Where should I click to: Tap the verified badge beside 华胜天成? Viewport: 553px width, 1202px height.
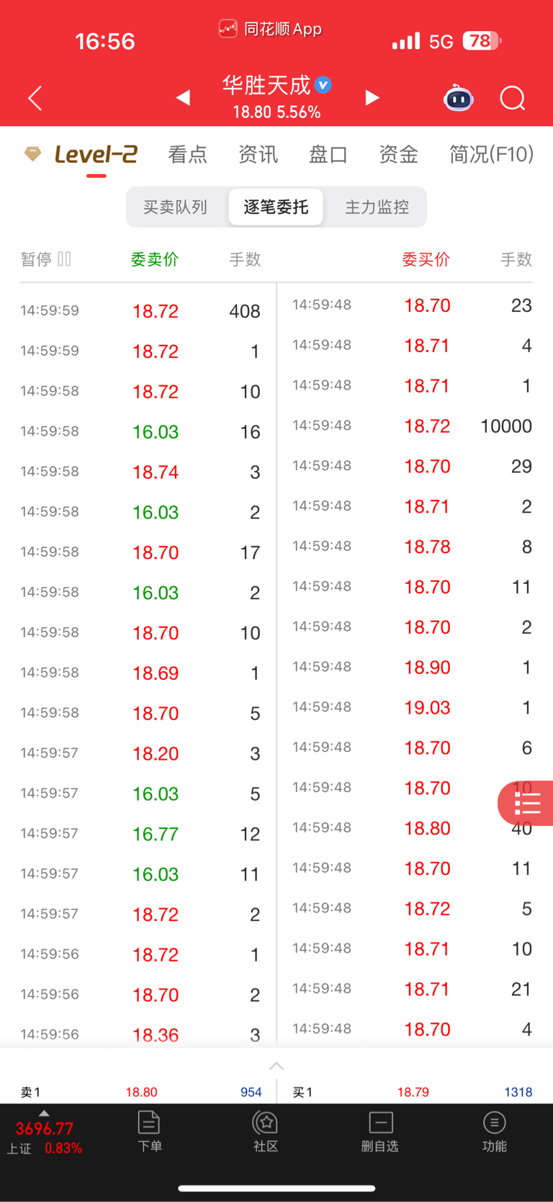323,85
